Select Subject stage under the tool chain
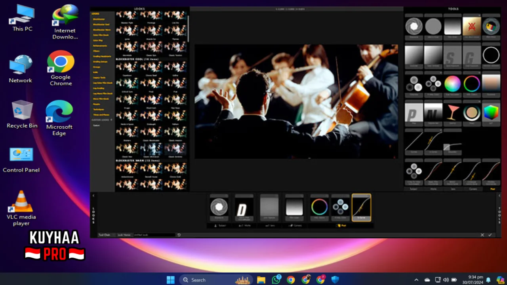 [219, 226]
